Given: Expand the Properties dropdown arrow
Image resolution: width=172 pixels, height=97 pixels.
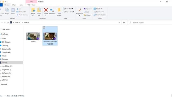Looking at the screenshot, I should point(80,16).
